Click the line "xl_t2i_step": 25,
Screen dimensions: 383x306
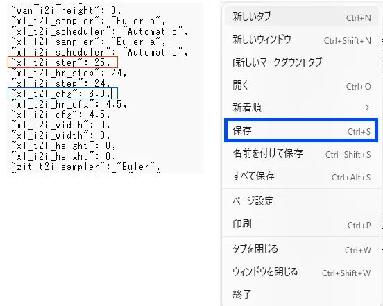point(62,62)
